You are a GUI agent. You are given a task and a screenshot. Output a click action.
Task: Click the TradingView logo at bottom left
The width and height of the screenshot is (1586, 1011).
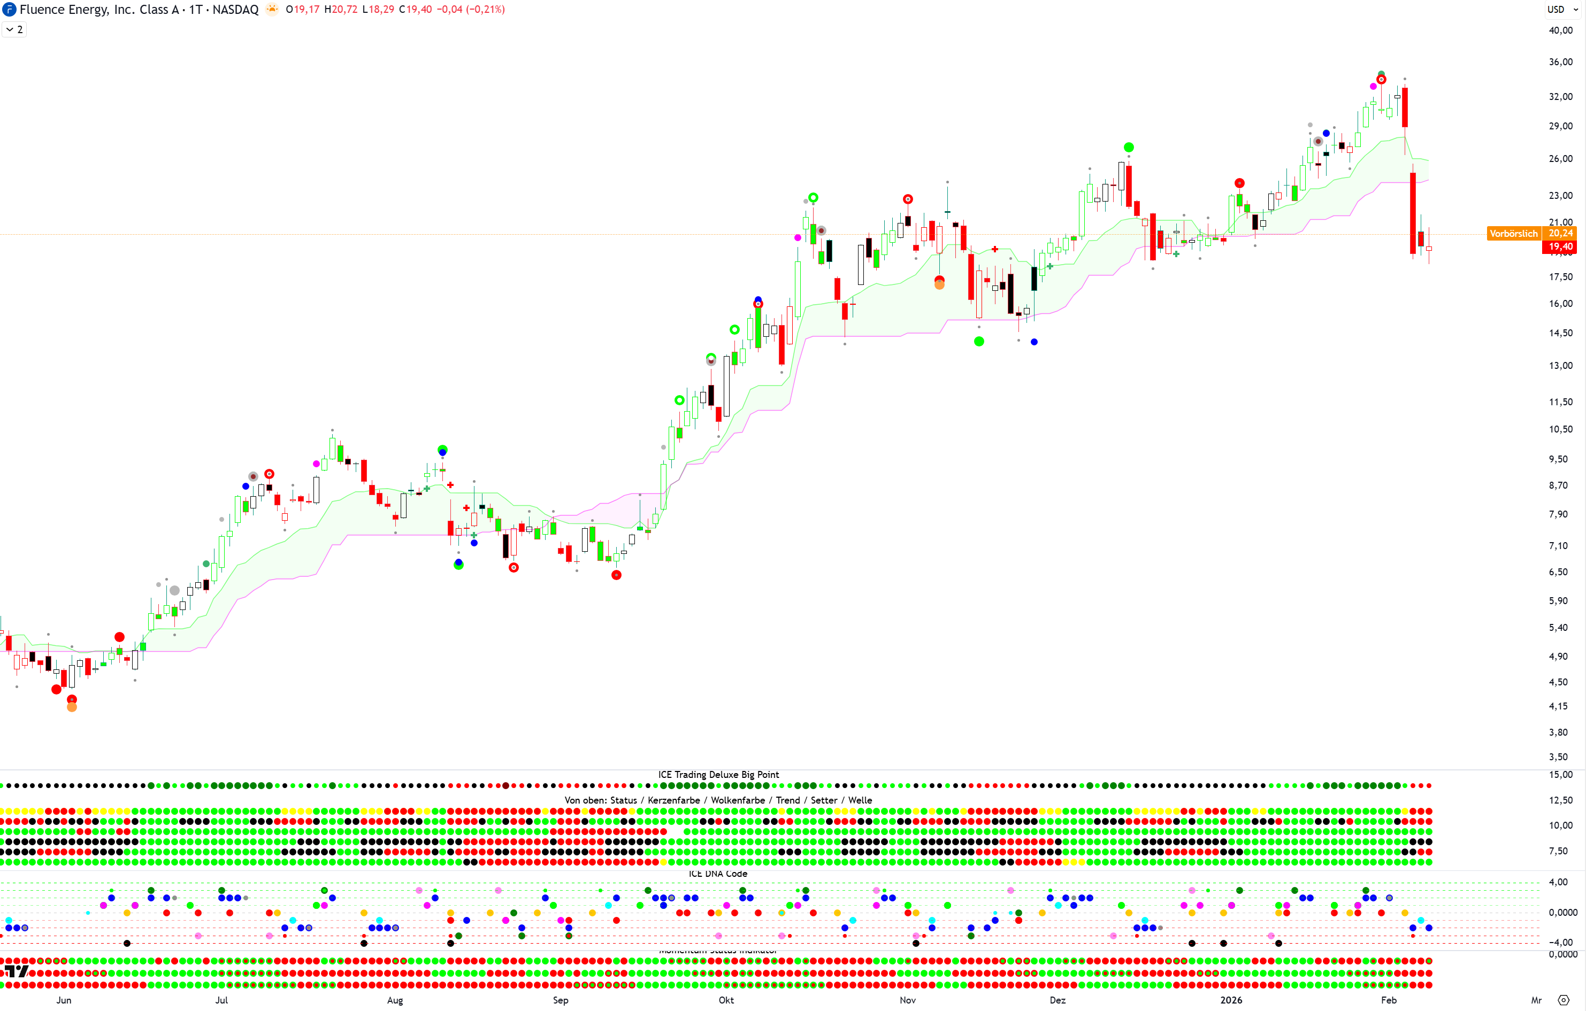17,971
